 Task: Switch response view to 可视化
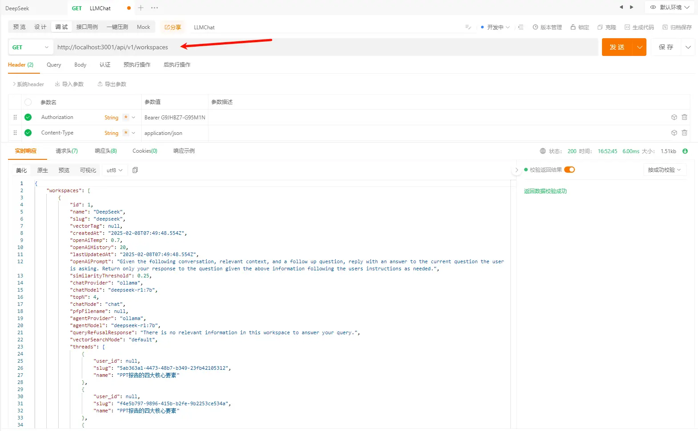[88, 170]
